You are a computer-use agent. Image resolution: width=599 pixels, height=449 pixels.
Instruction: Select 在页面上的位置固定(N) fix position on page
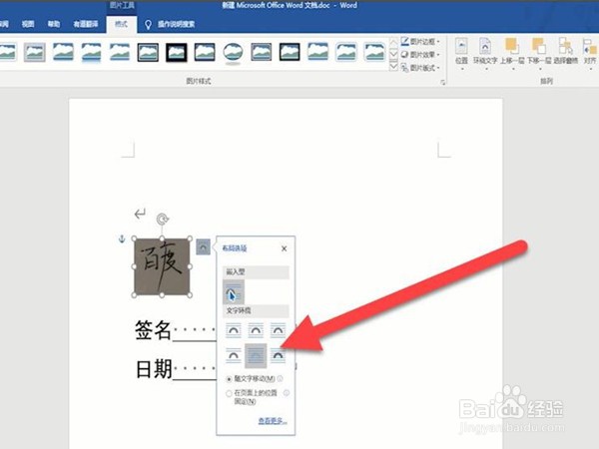[252, 397]
